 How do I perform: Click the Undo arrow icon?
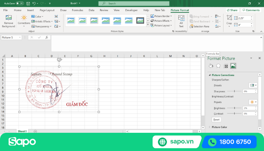coord(34,3)
